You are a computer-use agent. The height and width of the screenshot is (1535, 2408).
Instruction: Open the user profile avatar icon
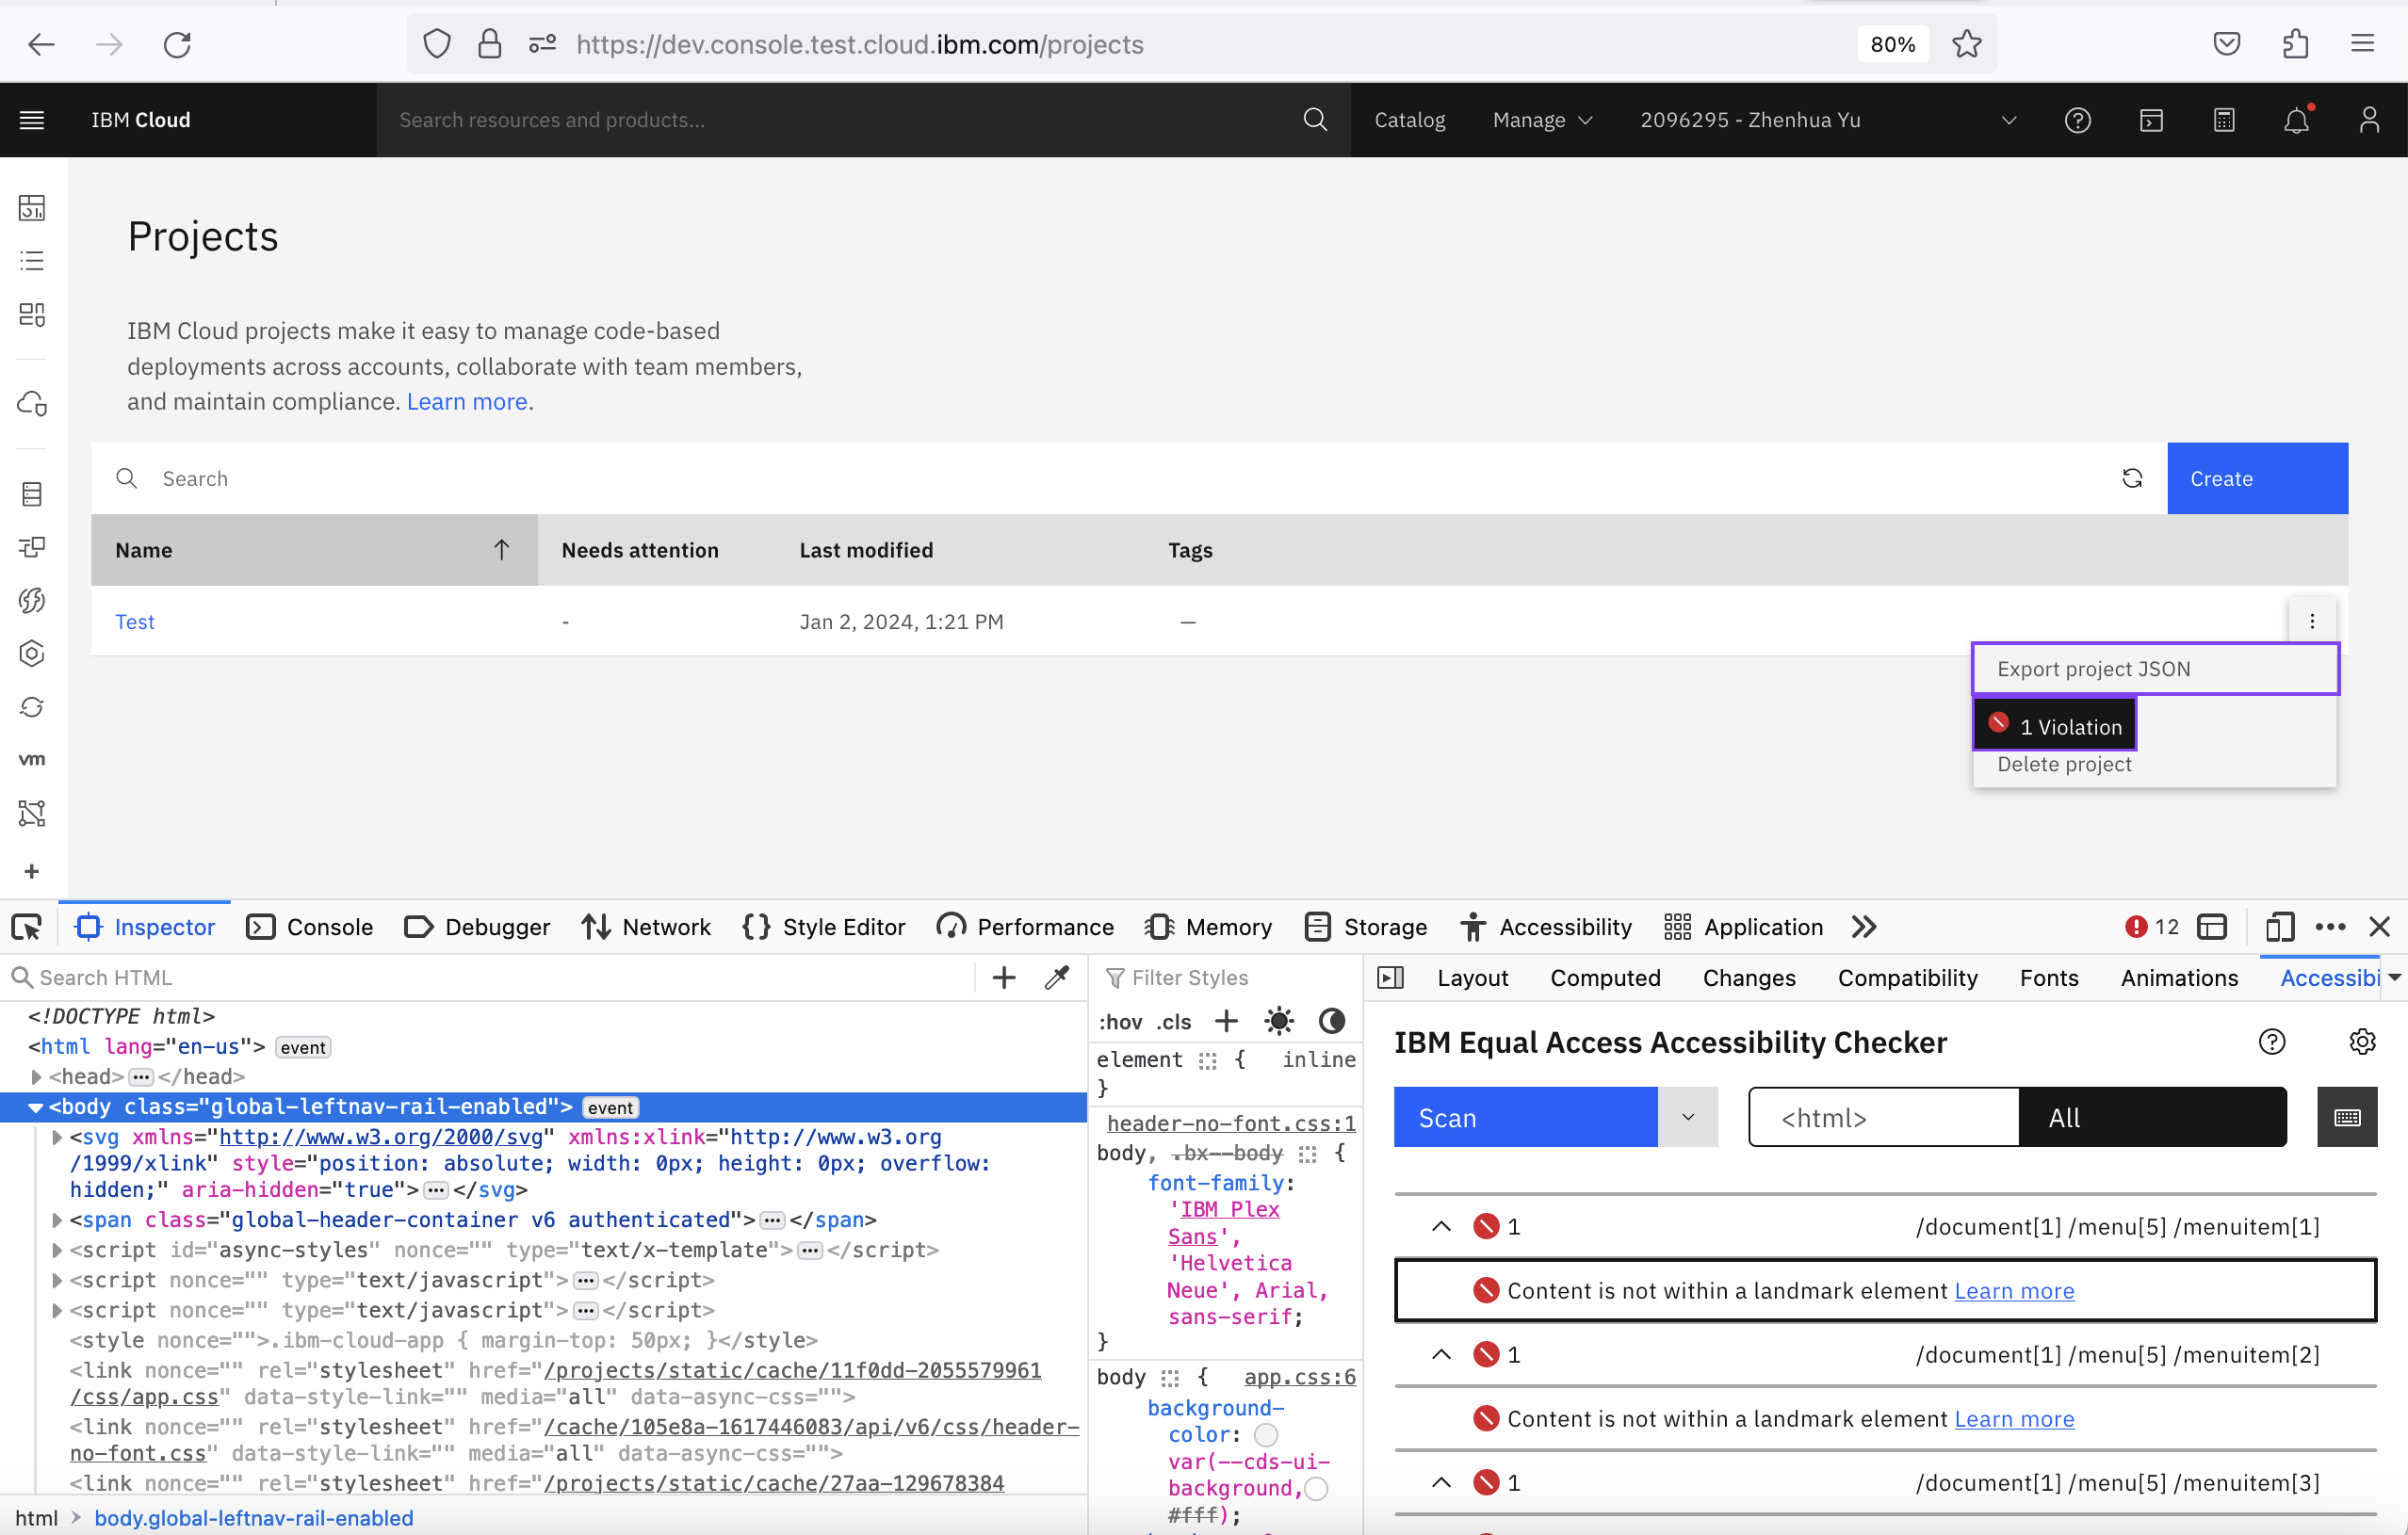(2369, 120)
